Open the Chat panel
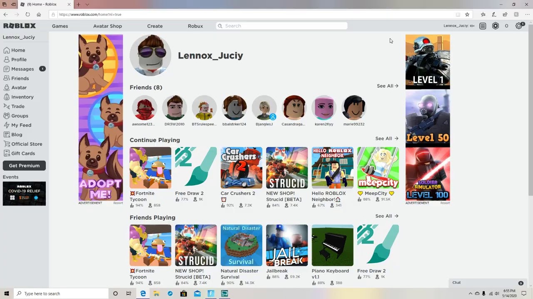This screenshot has height=299, width=533. (487, 283)
